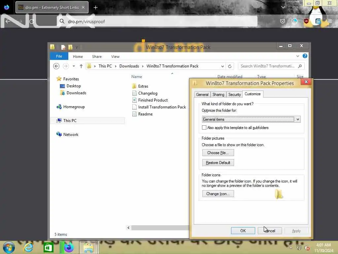Viewport: 338px width, 254px height.
Task: Open the Optimize this folder for dropdown
Action: point(251,119)
